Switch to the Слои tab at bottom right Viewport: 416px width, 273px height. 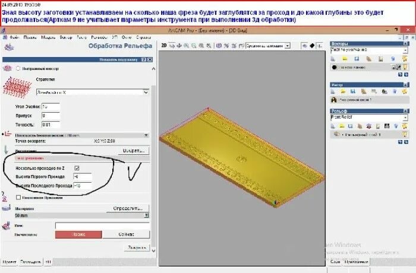[x=335, y=262]
